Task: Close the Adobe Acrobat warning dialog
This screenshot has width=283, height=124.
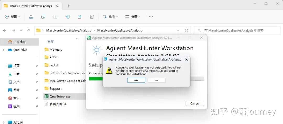Action: 187,59
